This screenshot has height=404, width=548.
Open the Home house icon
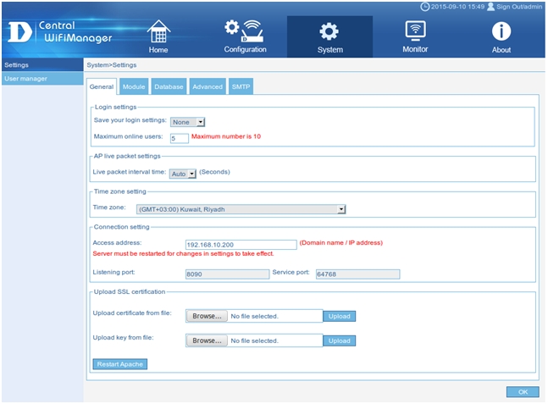click(158, 31)
